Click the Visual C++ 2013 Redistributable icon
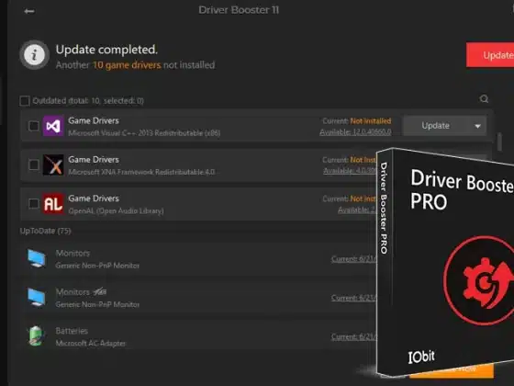The height and width of the screenshot is (386, 514). 53,126
